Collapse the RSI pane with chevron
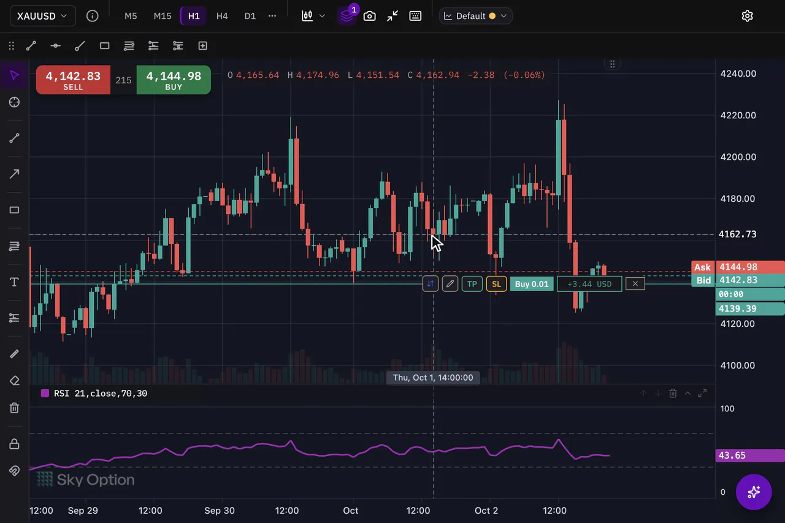 coord(687,394)
